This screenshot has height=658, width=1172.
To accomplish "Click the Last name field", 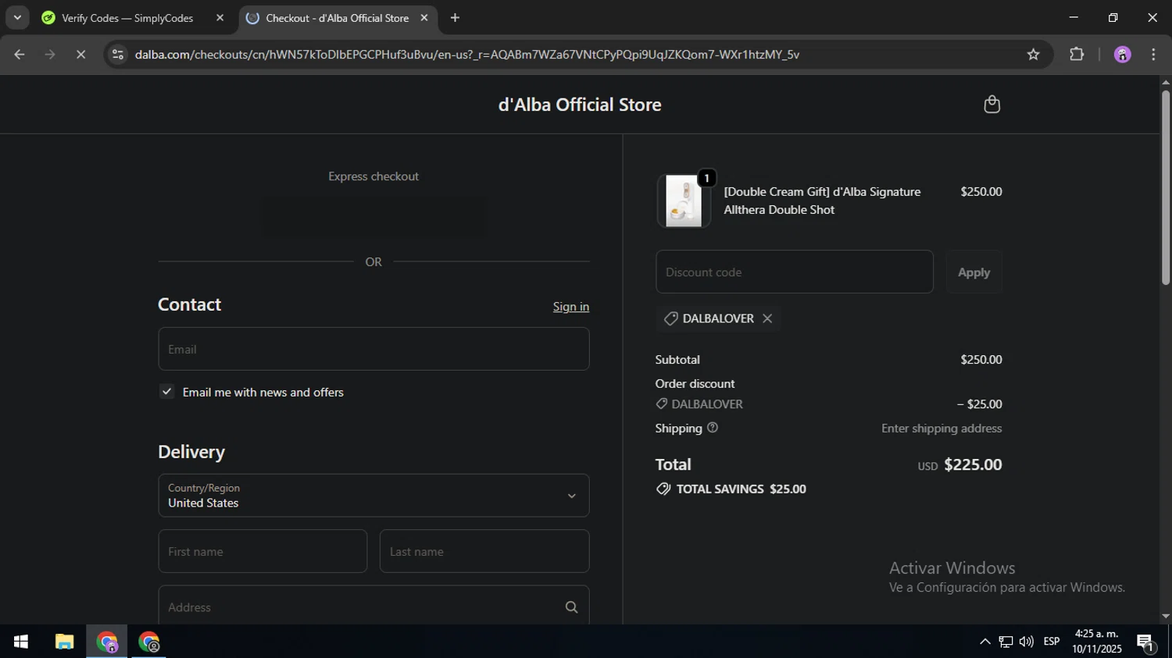I will point(484,551).
